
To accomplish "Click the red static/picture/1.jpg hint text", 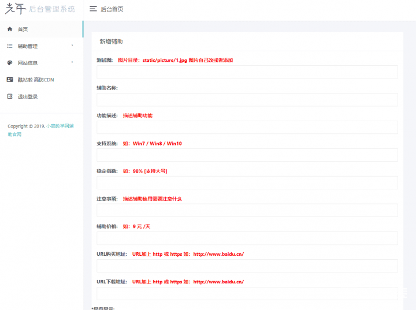I will pos(176,60).
